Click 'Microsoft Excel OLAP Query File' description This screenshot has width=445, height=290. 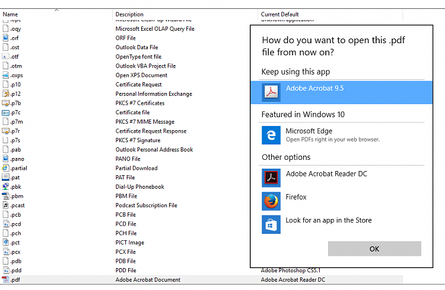point(155,28)
